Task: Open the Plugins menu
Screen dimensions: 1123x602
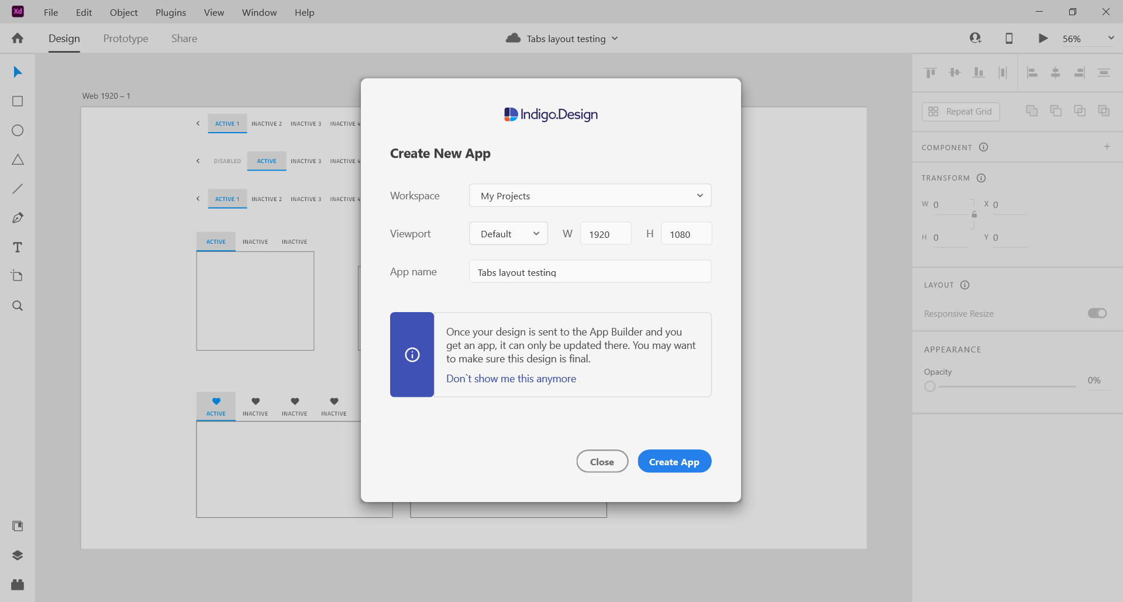Action: tap(171, 12)
